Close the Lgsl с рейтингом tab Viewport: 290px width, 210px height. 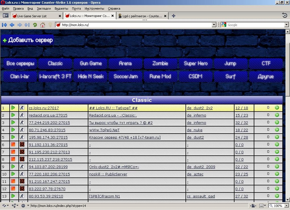pos(165,16)
